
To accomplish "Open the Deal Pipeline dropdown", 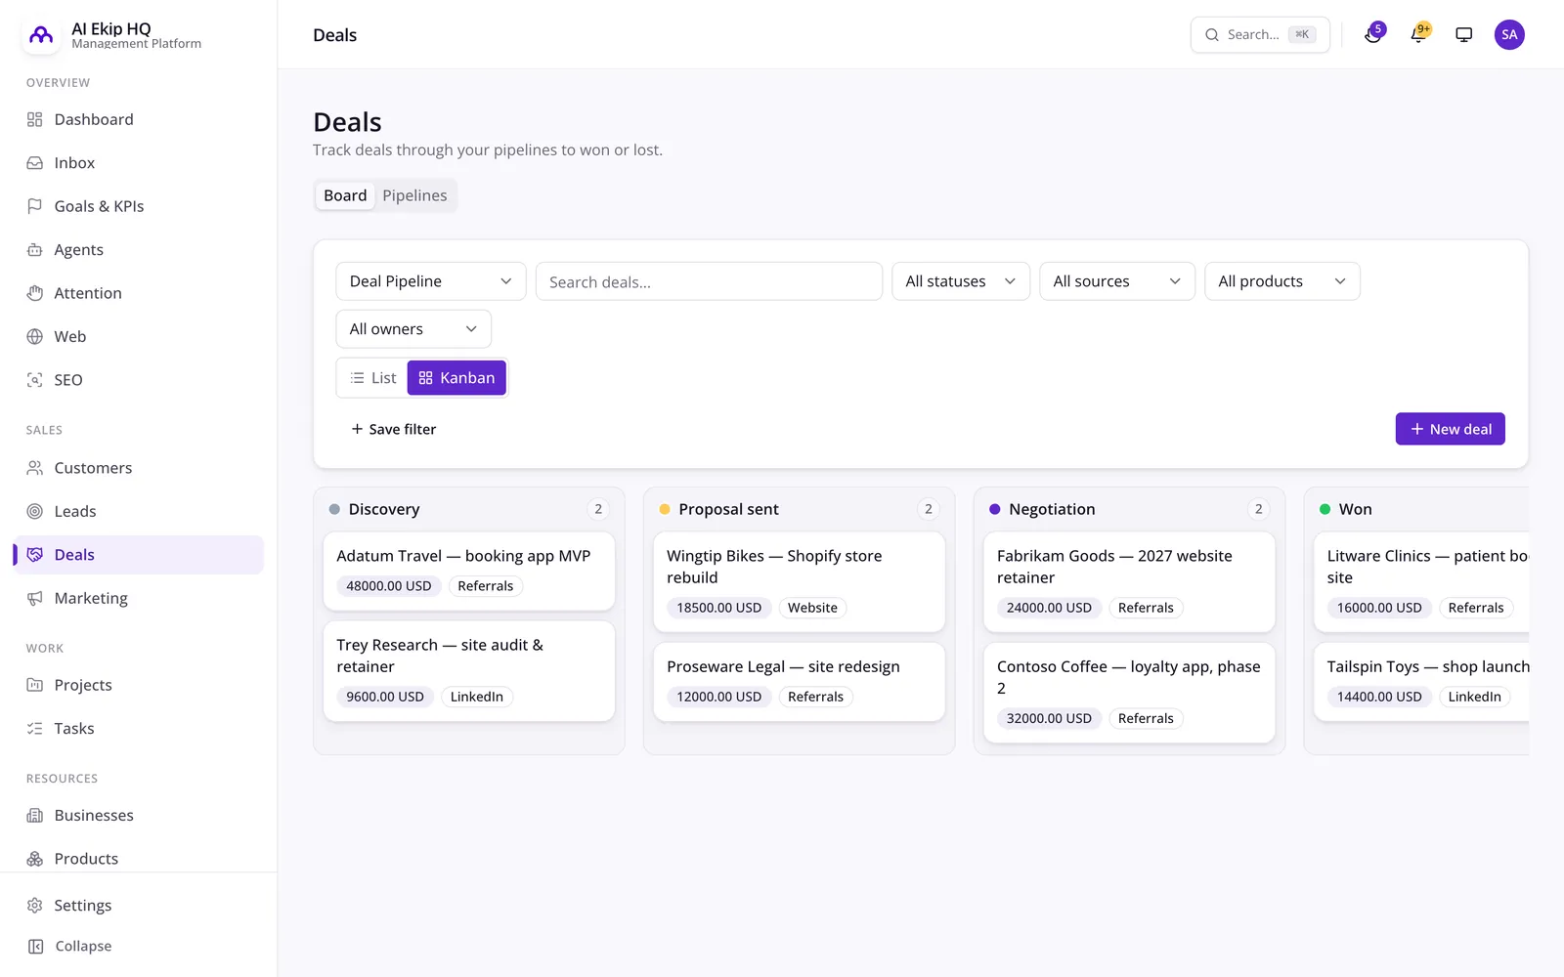I will click(x=431, y=281).
